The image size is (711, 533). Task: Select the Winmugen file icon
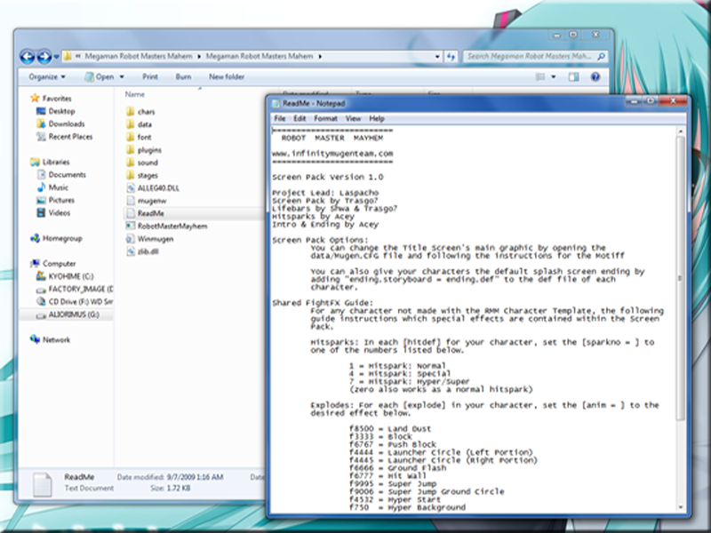coord(131,238)
